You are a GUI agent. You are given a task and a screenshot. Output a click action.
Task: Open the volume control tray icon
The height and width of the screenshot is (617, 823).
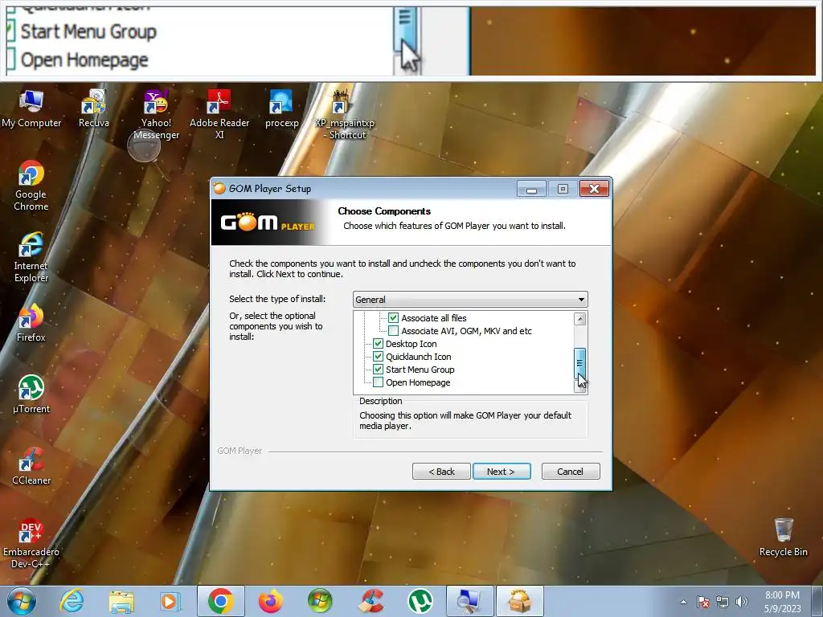click(741, 602)
